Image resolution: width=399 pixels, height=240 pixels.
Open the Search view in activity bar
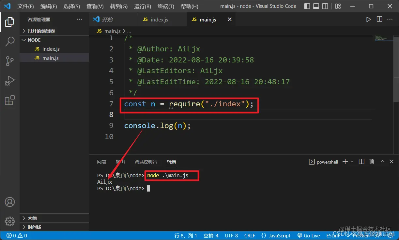pyautogui.click(x=10, y=41)
